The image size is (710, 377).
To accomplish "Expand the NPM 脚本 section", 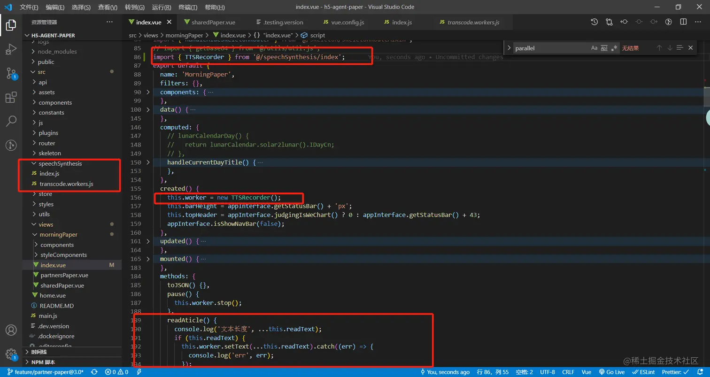I will (x=43, y=362).
